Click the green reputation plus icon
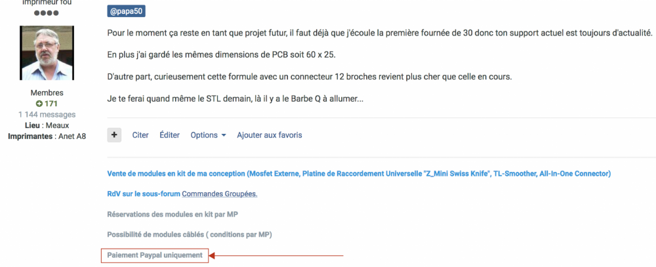Image resolution: width=656 pixels, height=267 pixels. pyautogui.click(x=39, y=104)
